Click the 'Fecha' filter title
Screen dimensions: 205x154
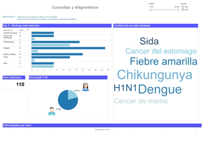[184, 4]
